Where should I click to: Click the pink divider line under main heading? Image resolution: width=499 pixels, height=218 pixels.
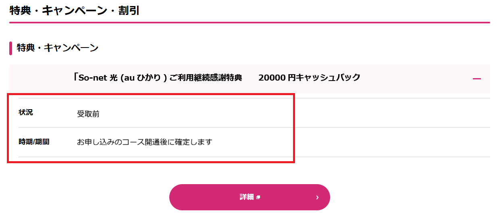249,23
